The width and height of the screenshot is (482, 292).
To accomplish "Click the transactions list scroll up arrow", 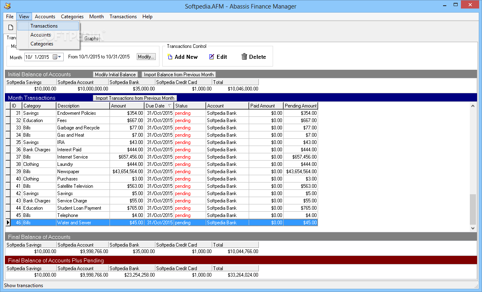I will pyautogui.click(x=473, y=106).
